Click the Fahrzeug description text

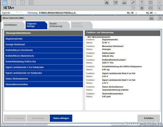(58, 13)
